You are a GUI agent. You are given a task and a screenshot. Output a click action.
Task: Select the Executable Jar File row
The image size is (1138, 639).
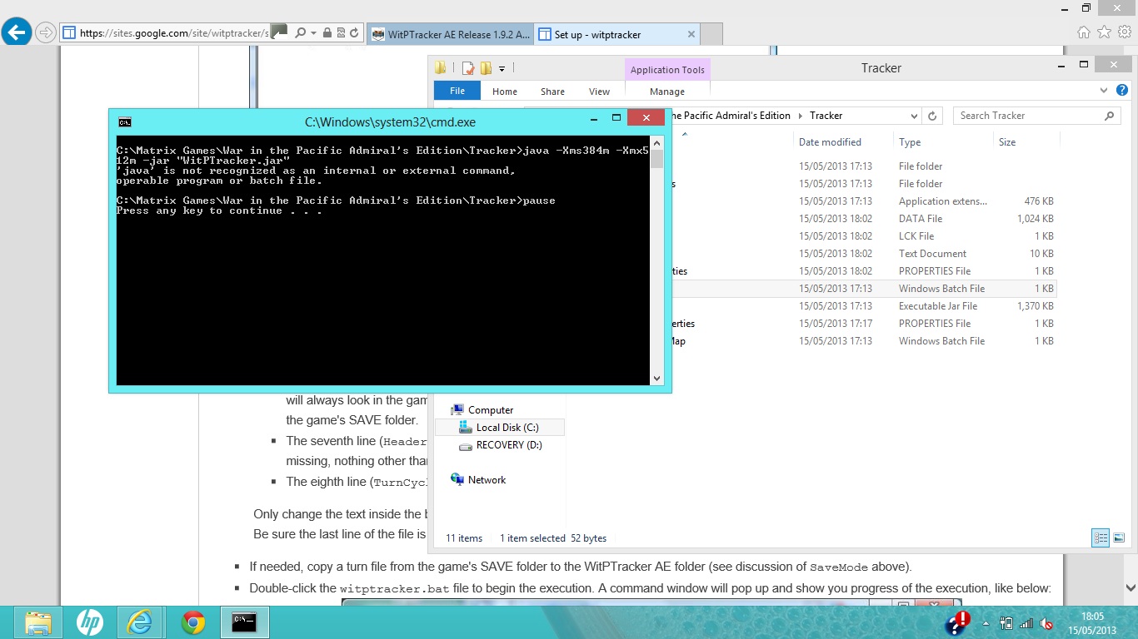click(863, 306)
